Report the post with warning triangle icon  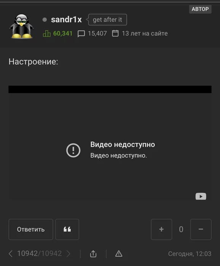click(x=119, y=254)
